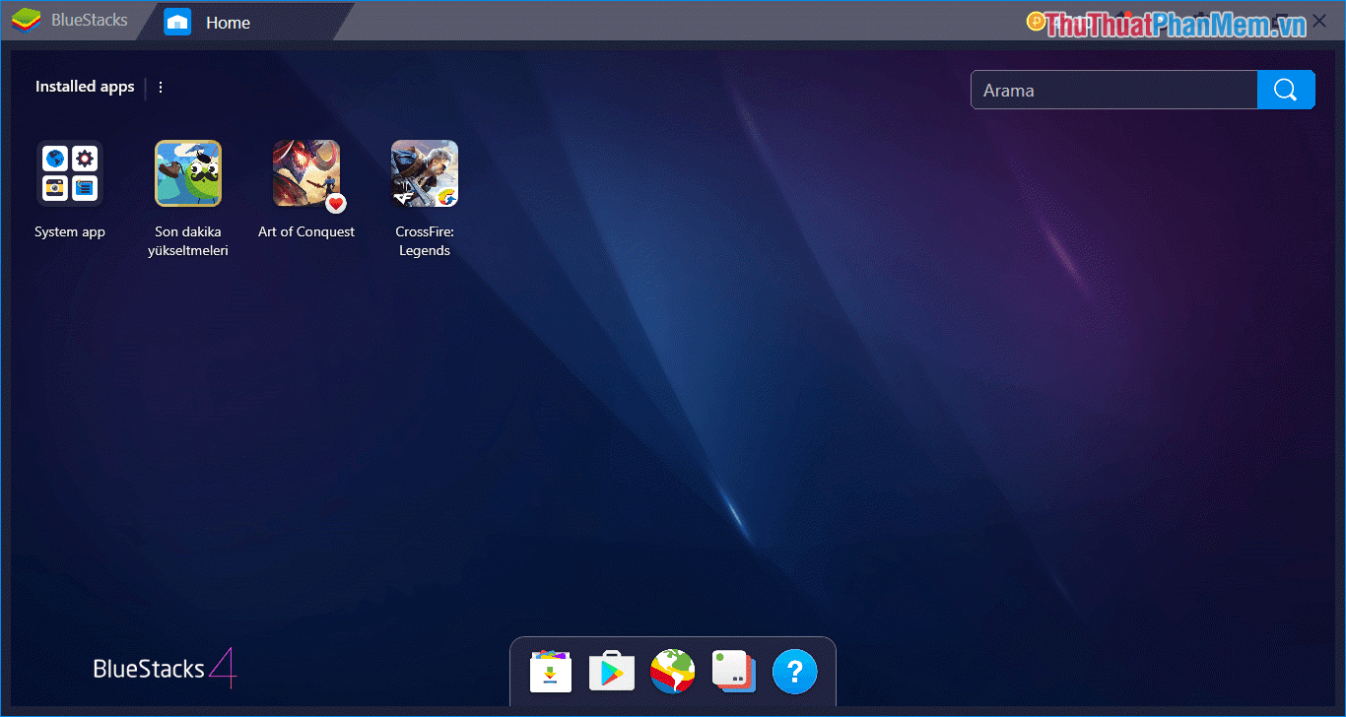Click the BlueStacks 4 watermark logo
Viewport: 1346px width, 717px height.
point(164,669)
